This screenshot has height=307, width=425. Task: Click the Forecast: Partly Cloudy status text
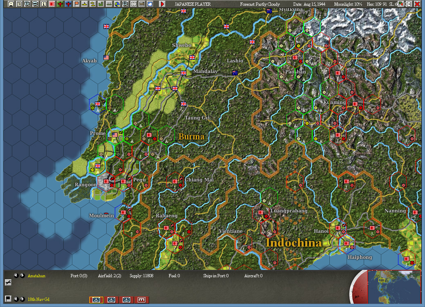click(x=259, y=4)
